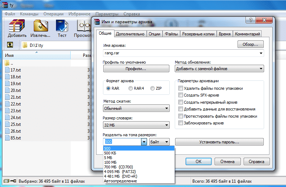This screenshot has width=286, height=187.
Task: Choose 4 095 МБ (FAT32) volume size
Action: [x=139, y=172]
